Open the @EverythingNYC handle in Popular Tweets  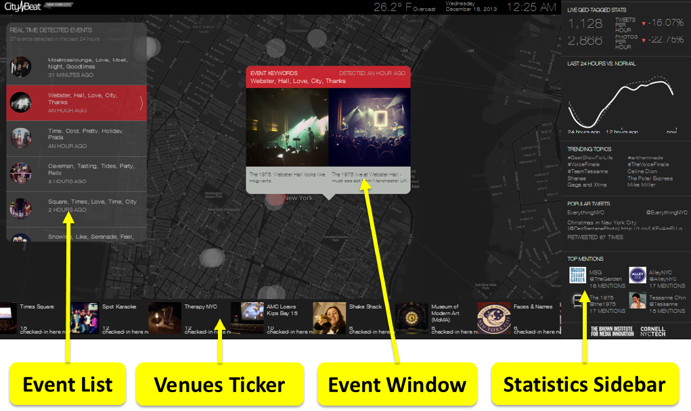pyautogui.click(x=667, y=212)
